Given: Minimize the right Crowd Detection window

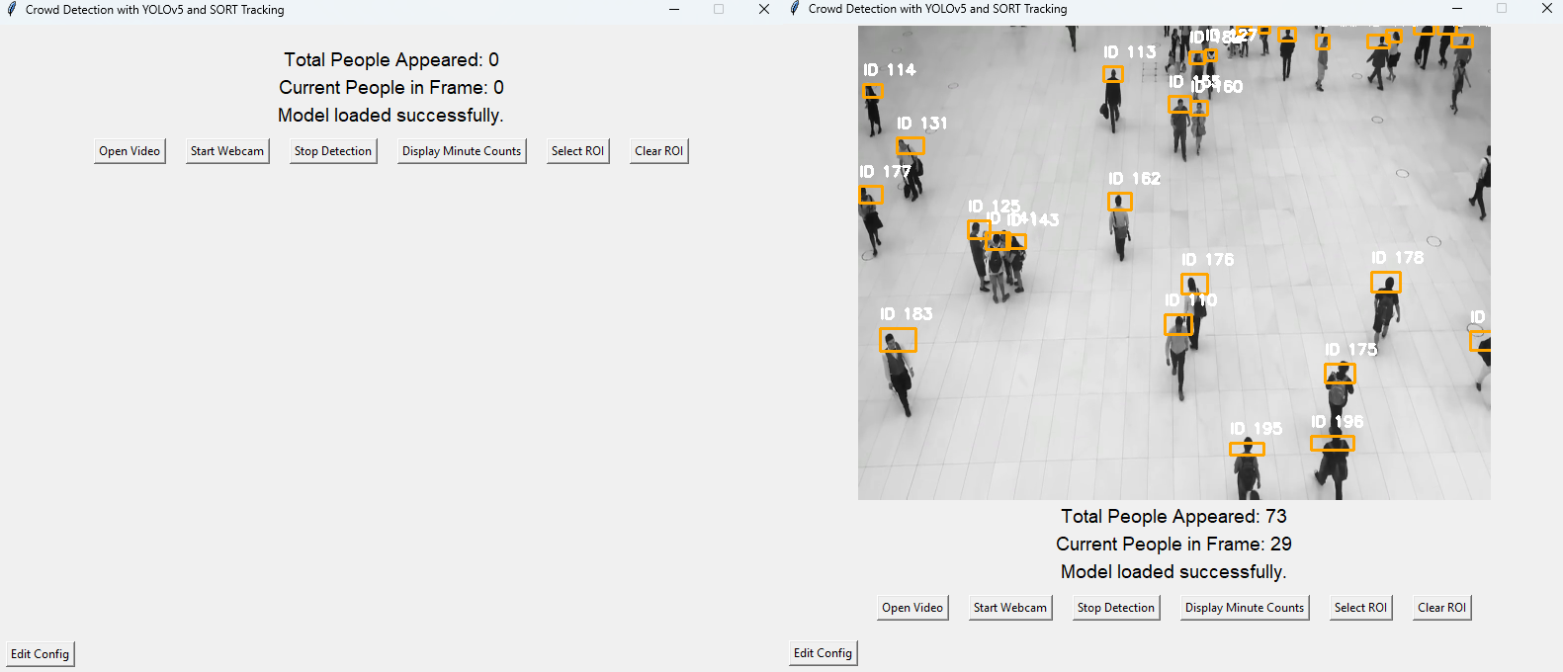Looking at the screenshot, I should pos(1456,9).
